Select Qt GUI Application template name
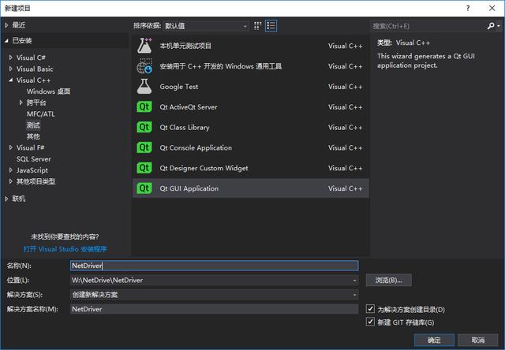 [189, 188]
